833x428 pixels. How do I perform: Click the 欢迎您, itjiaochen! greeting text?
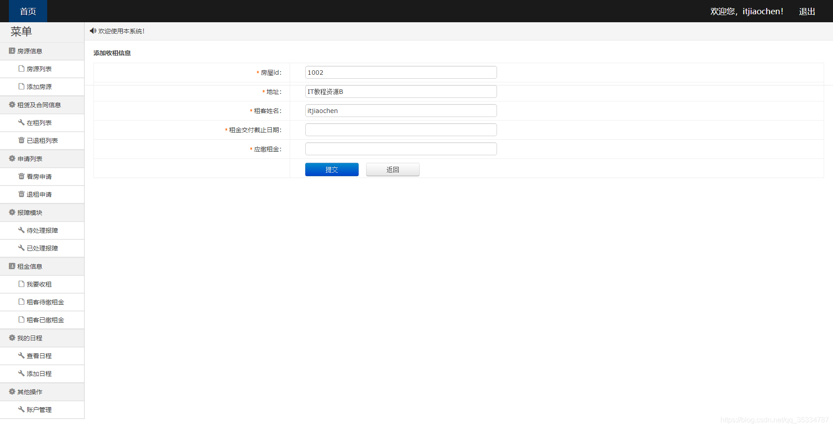tap(747, 12)
